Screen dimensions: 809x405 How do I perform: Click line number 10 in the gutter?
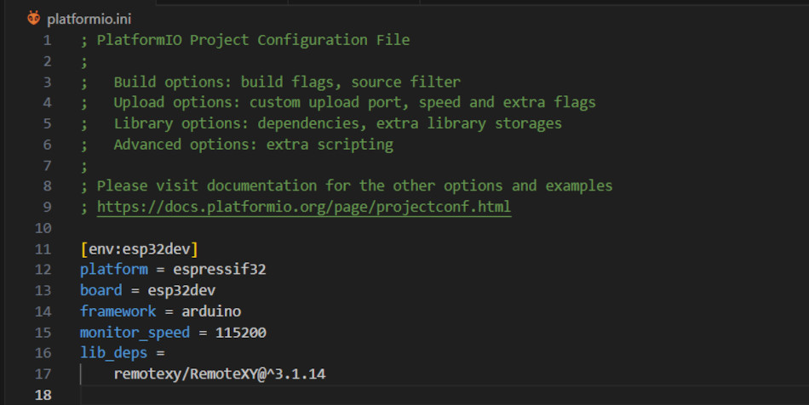pyautogui.click(x=43, y=228)
